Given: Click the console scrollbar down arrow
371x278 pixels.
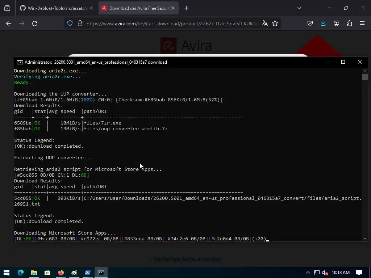Looking at the screenshot, I should [x=365, y=239].
